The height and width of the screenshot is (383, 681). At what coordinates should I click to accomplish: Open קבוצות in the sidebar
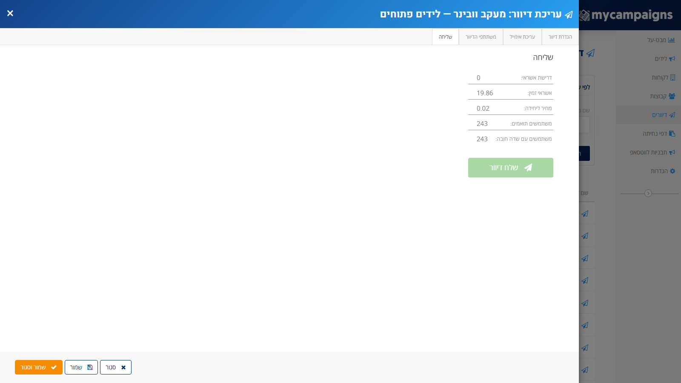tap(648, 96)
